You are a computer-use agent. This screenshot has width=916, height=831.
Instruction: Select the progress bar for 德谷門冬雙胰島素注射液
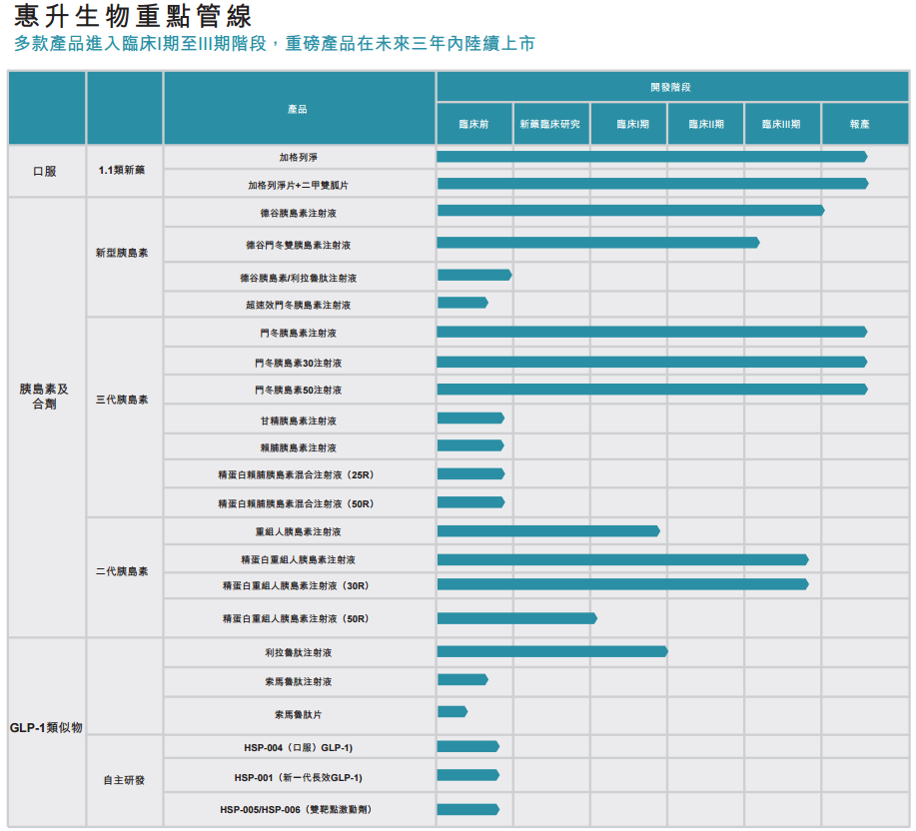598,243
